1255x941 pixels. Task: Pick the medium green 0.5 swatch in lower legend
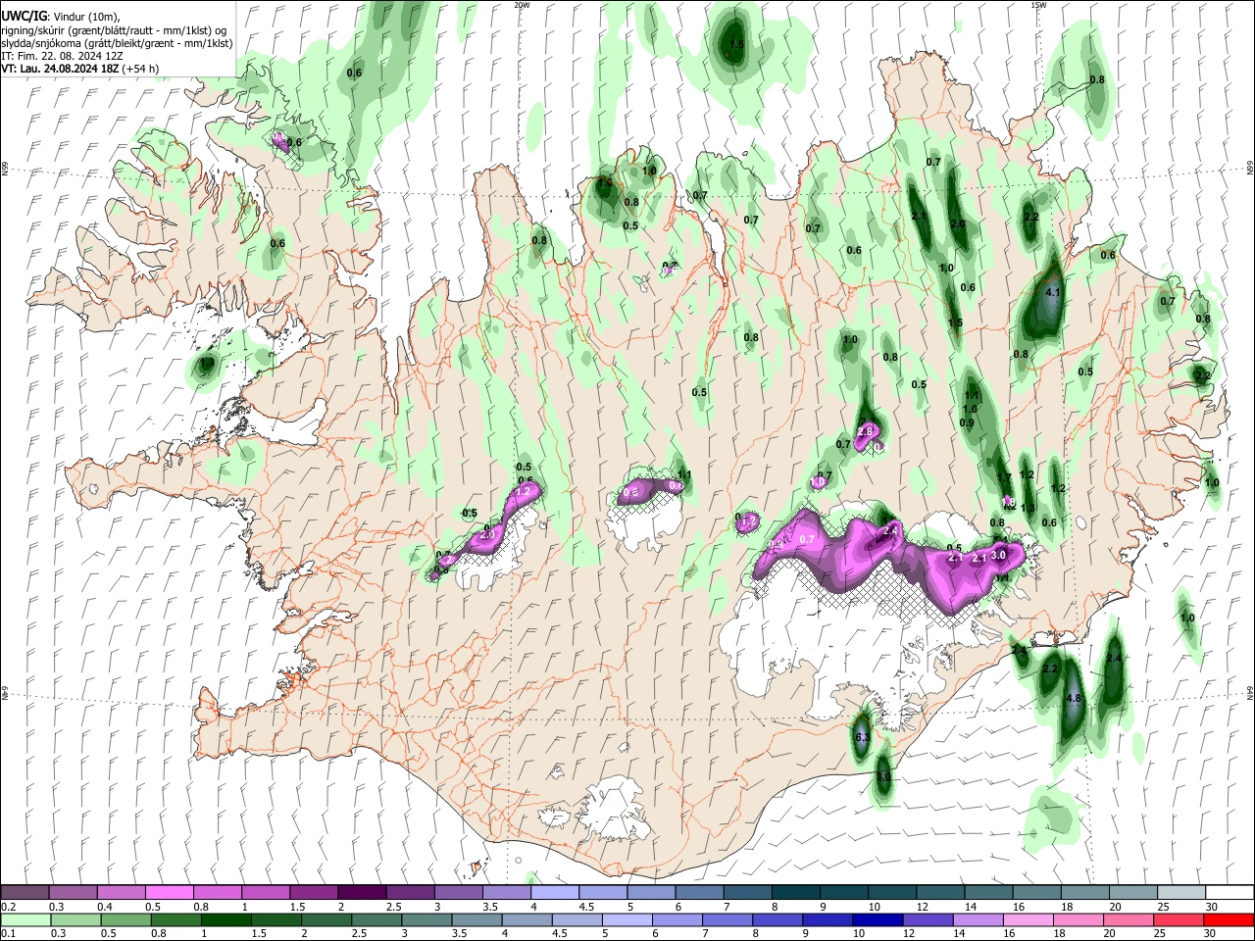(x=125, y=919)
